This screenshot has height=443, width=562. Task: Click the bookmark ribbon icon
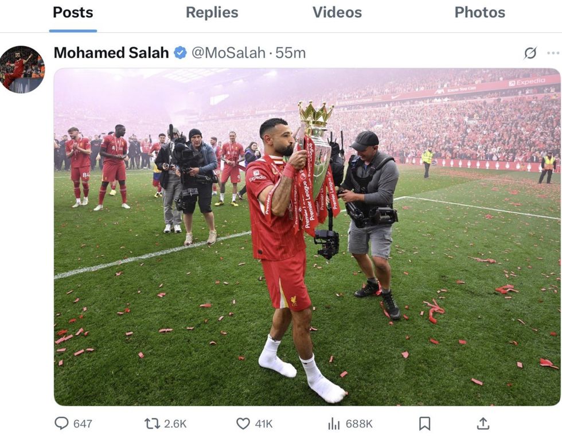pos(425,423)
